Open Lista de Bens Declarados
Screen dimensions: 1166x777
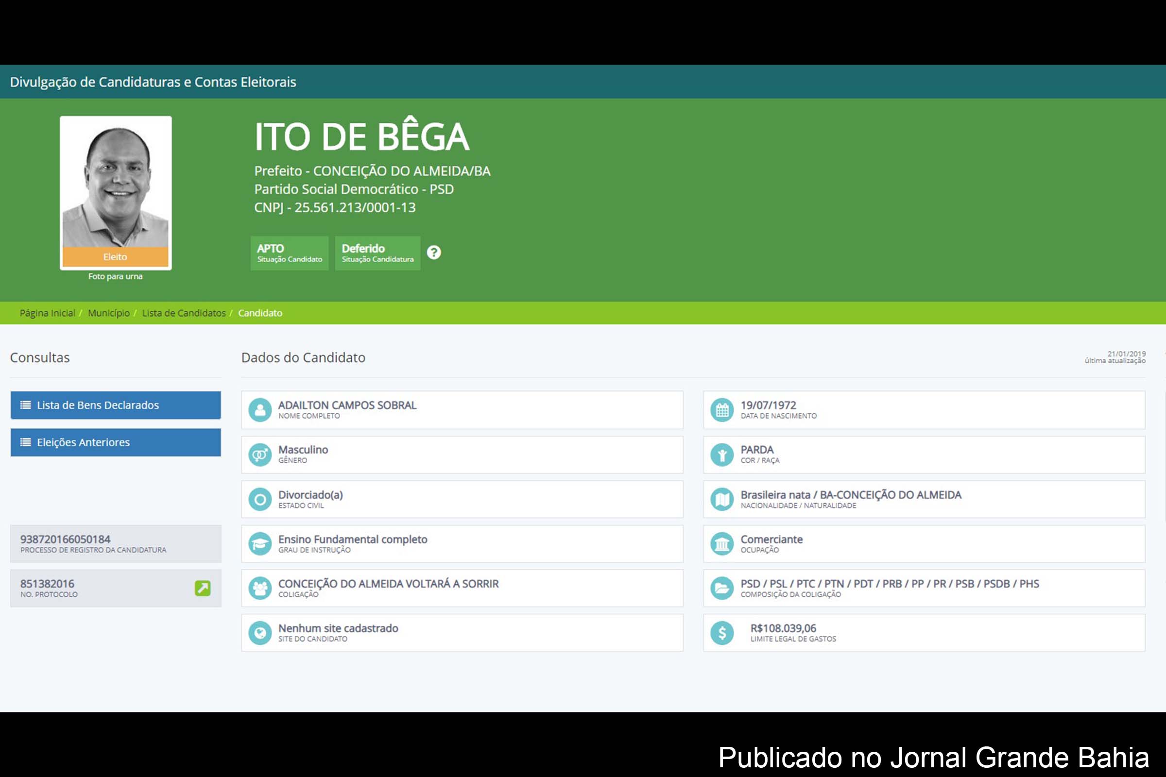tap(116, 405)
